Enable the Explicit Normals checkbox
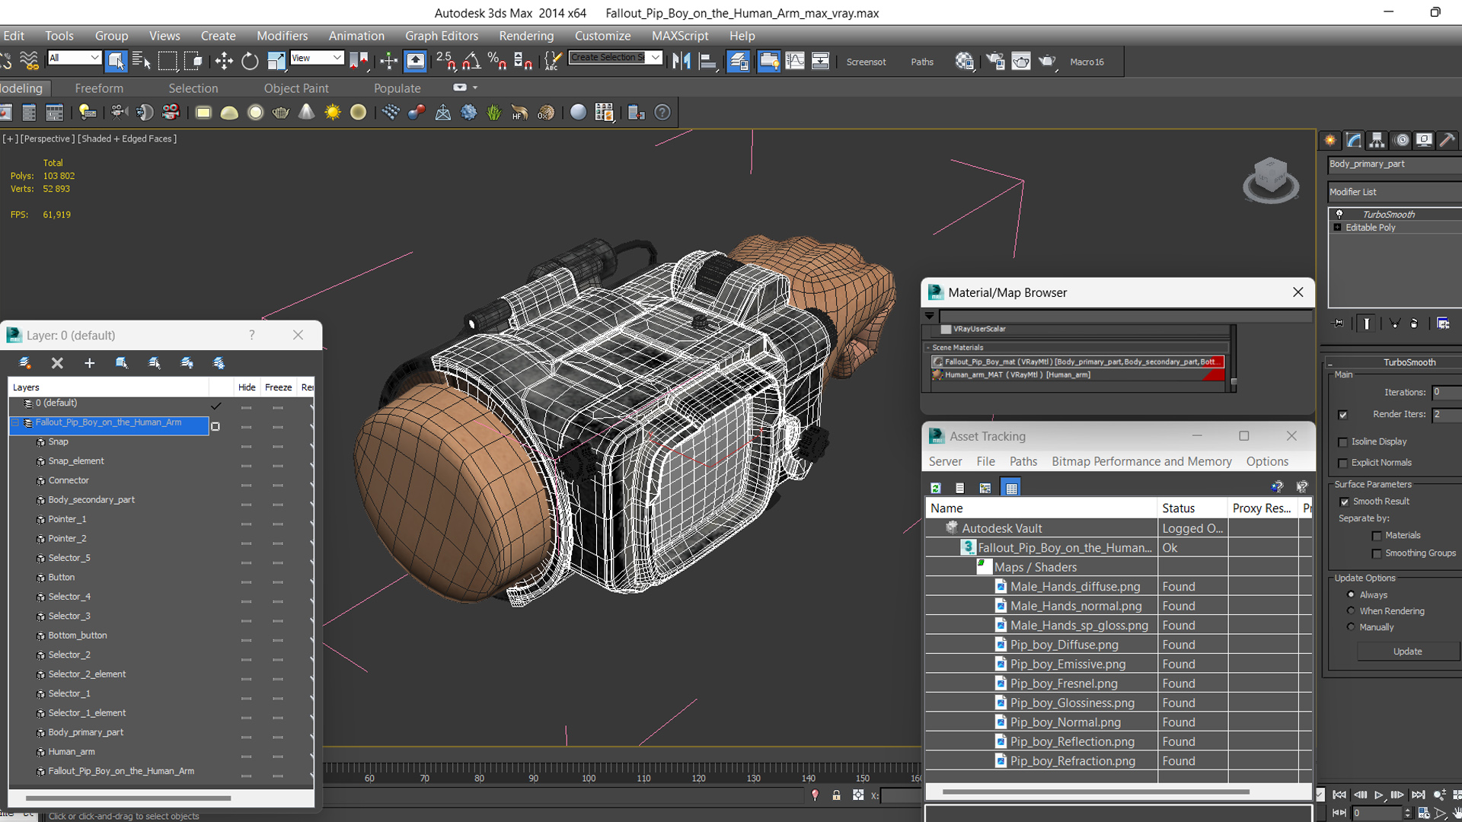The height and width of the screenshot is (822, 1462). 1343,463
